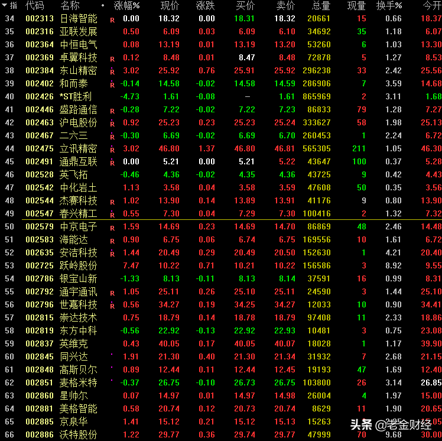Select stock 中化岩土

[x=79, y=187]
